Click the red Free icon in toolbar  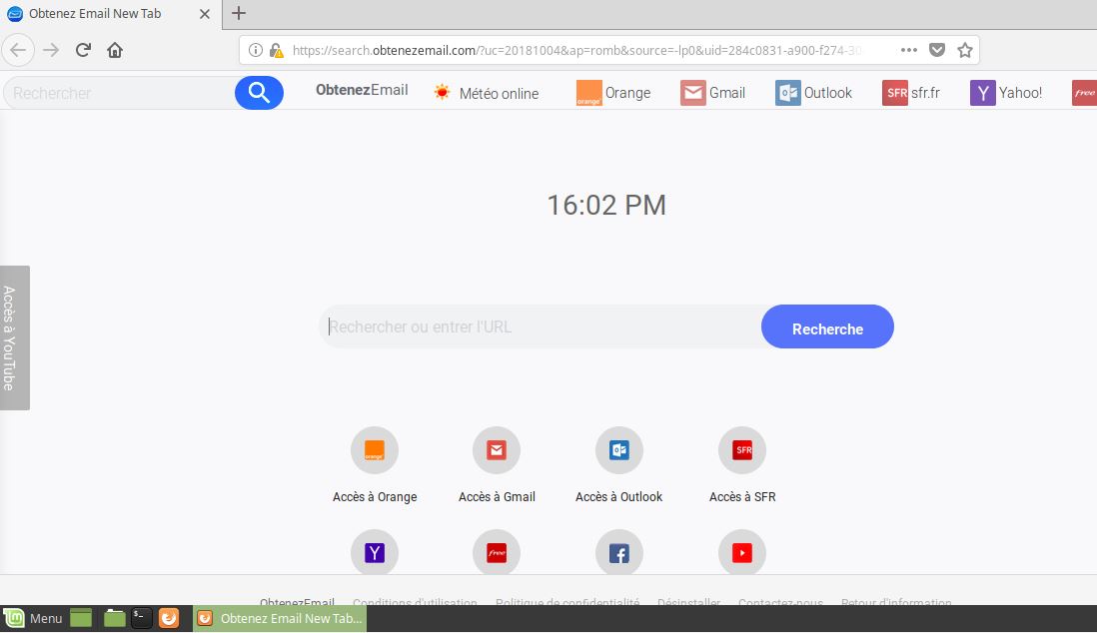pyautogui.click(x=1084, y=93)
